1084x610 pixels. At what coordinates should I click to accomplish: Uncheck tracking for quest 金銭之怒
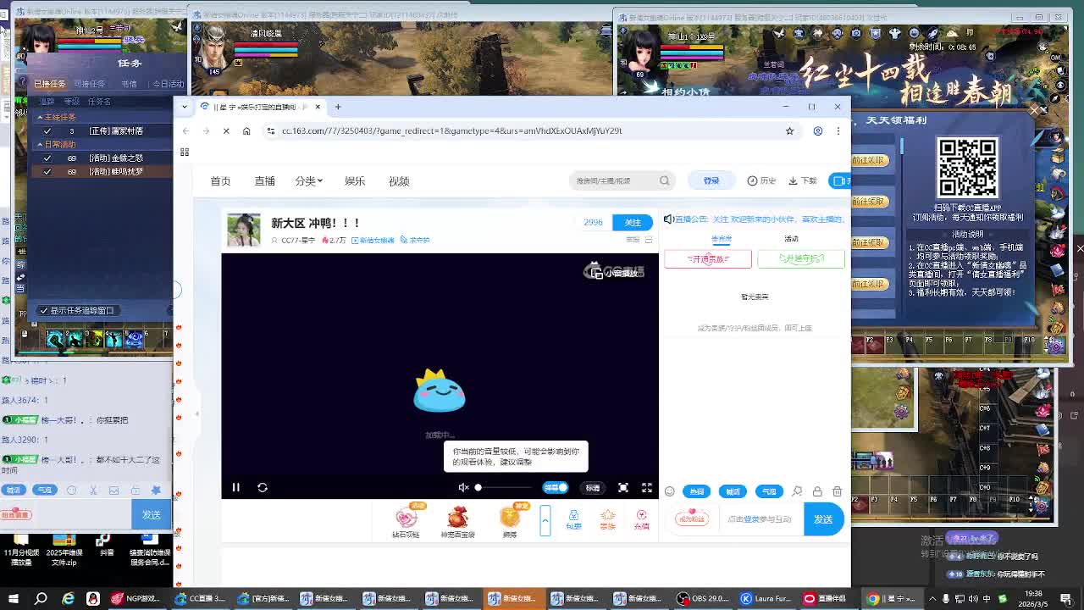[47, 158]
